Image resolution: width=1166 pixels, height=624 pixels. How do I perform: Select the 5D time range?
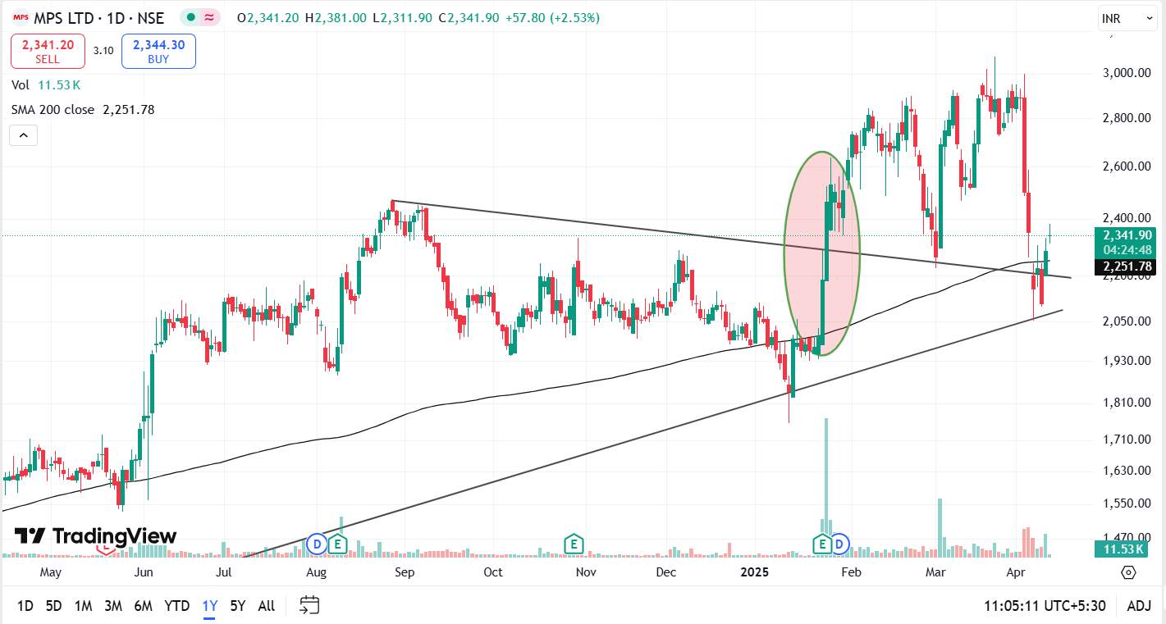53,606
